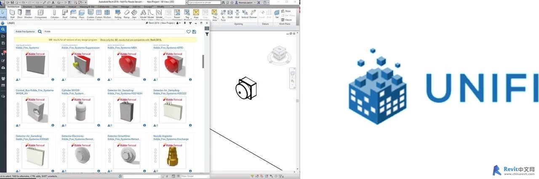Open UNIFI search sidebar icon
539x179 pixels.
[x=3, y=29]
